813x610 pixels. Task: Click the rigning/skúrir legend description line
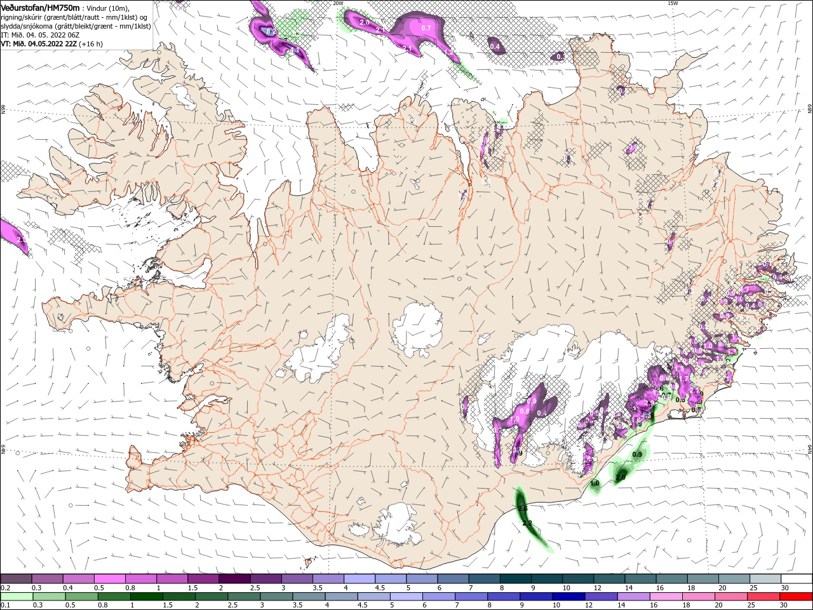(x=74, y=17)
